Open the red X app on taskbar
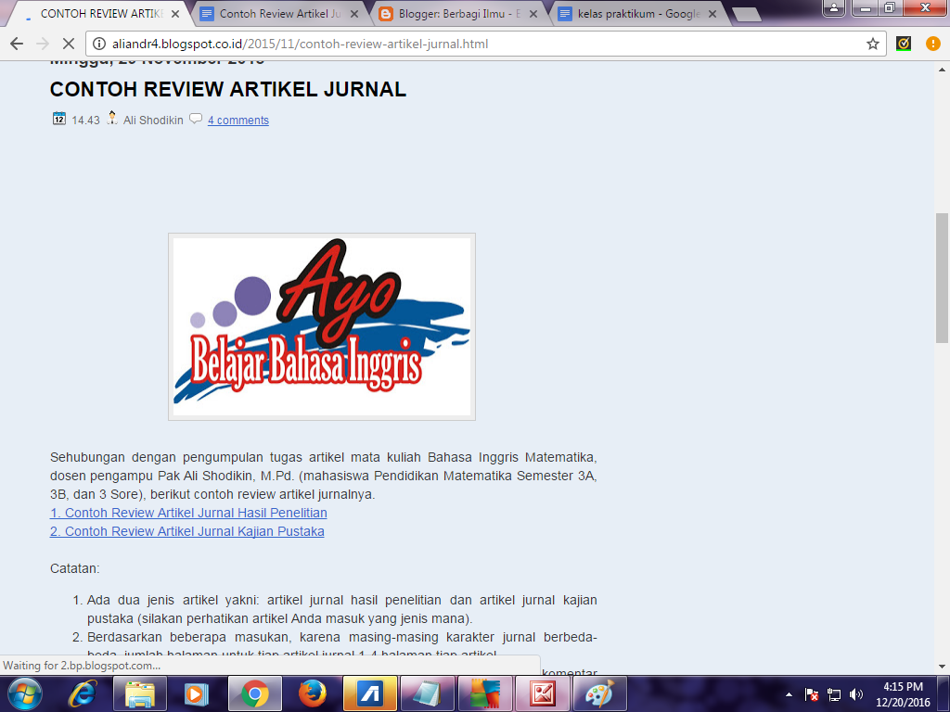 [542, 693]
